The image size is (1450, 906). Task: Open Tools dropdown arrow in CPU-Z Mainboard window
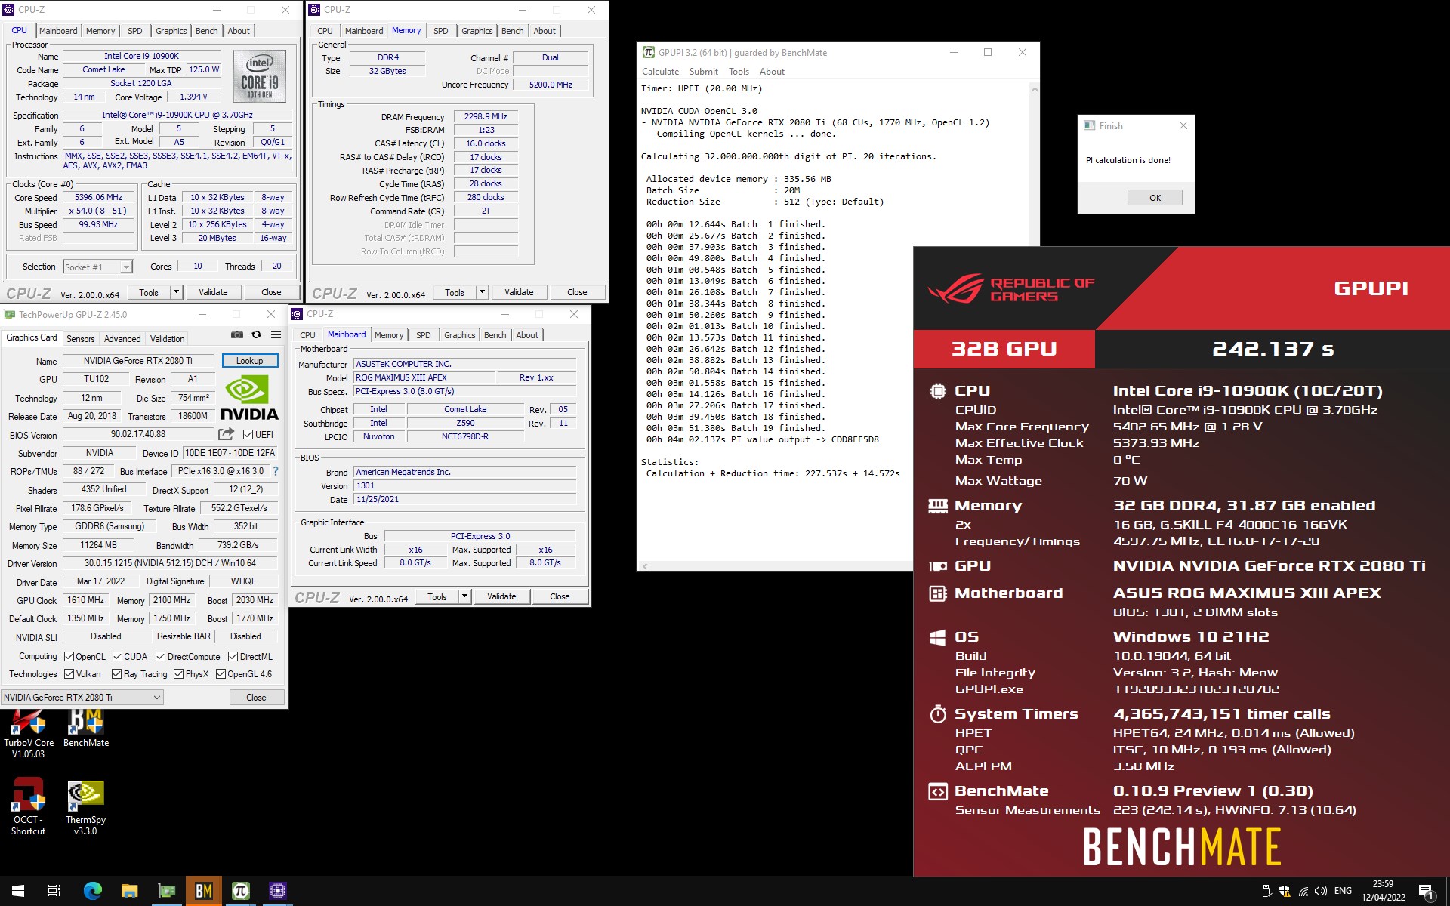point(465,597)
